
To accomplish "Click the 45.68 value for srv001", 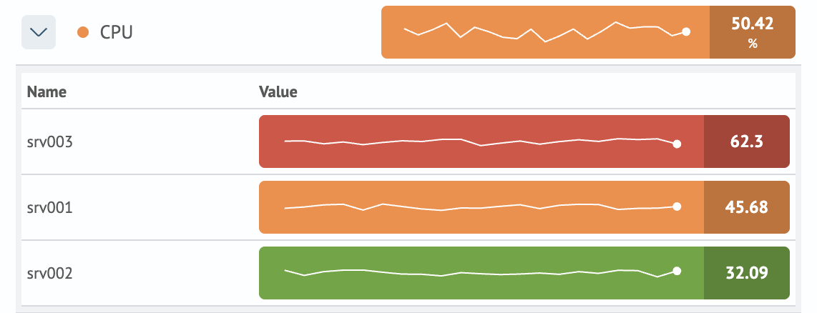I will 747,208.
